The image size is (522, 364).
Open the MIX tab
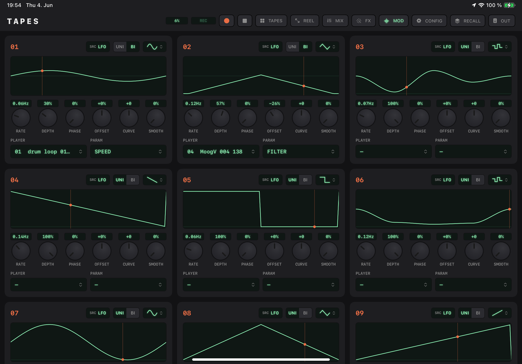(335, 21)
